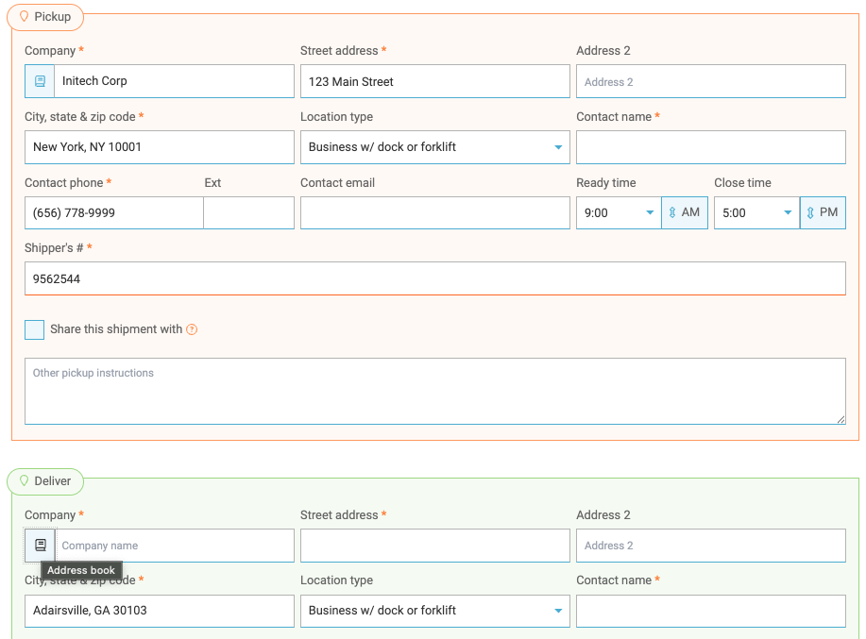Expand the Close time 5:00 dropdown
Screen dimensions: 866x639
point(787,212)
